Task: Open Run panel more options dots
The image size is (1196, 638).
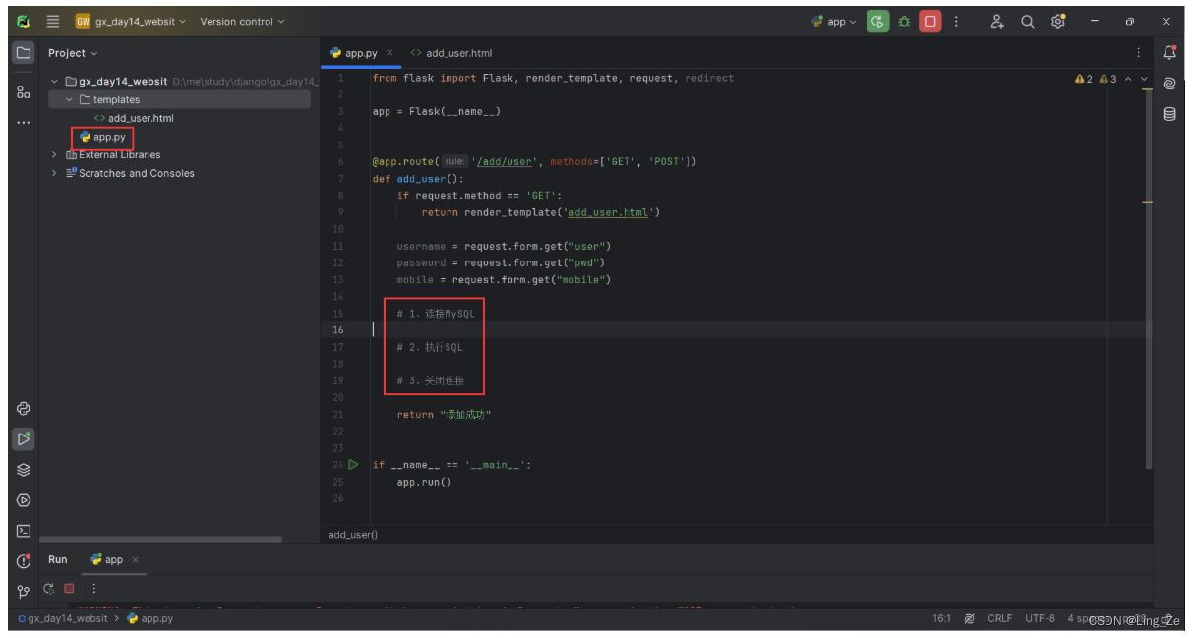Action: [x=94, y=589]
